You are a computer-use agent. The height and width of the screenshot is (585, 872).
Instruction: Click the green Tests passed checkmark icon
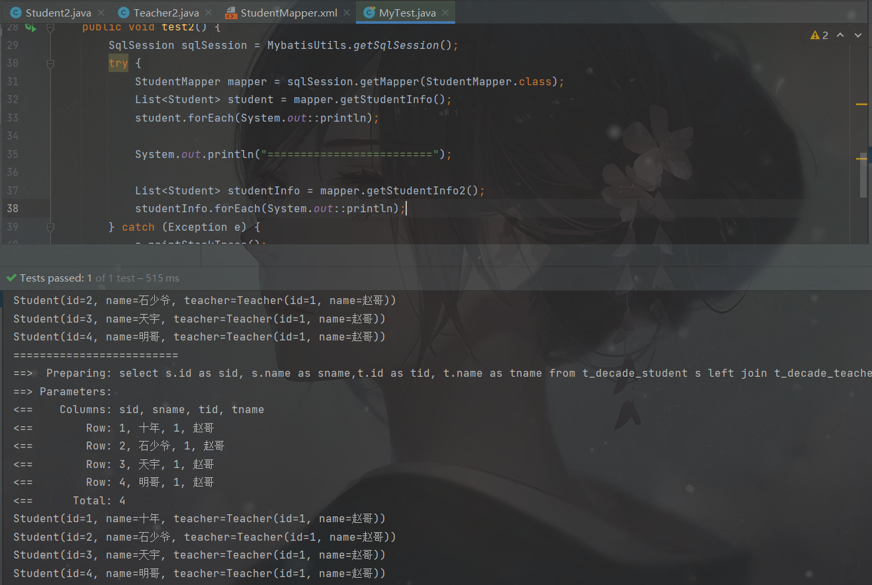(11, 278)
